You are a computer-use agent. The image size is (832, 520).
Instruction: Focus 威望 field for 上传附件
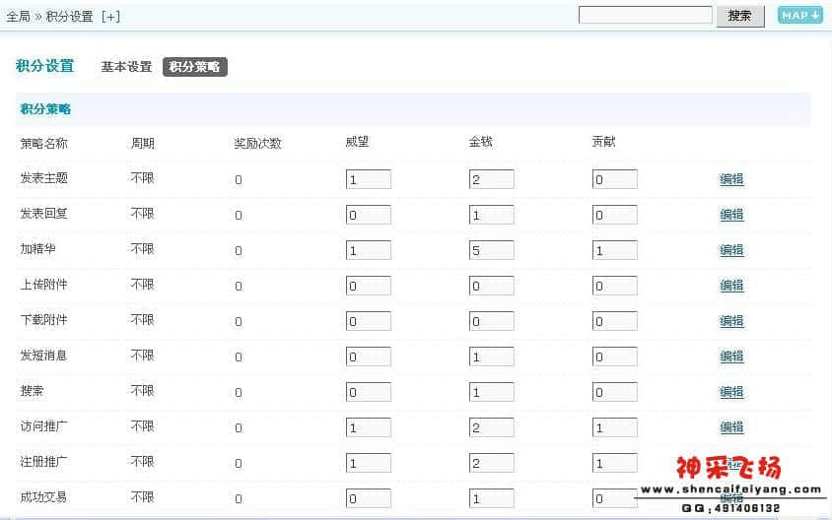pyautogui.click(x=369, y=286)
